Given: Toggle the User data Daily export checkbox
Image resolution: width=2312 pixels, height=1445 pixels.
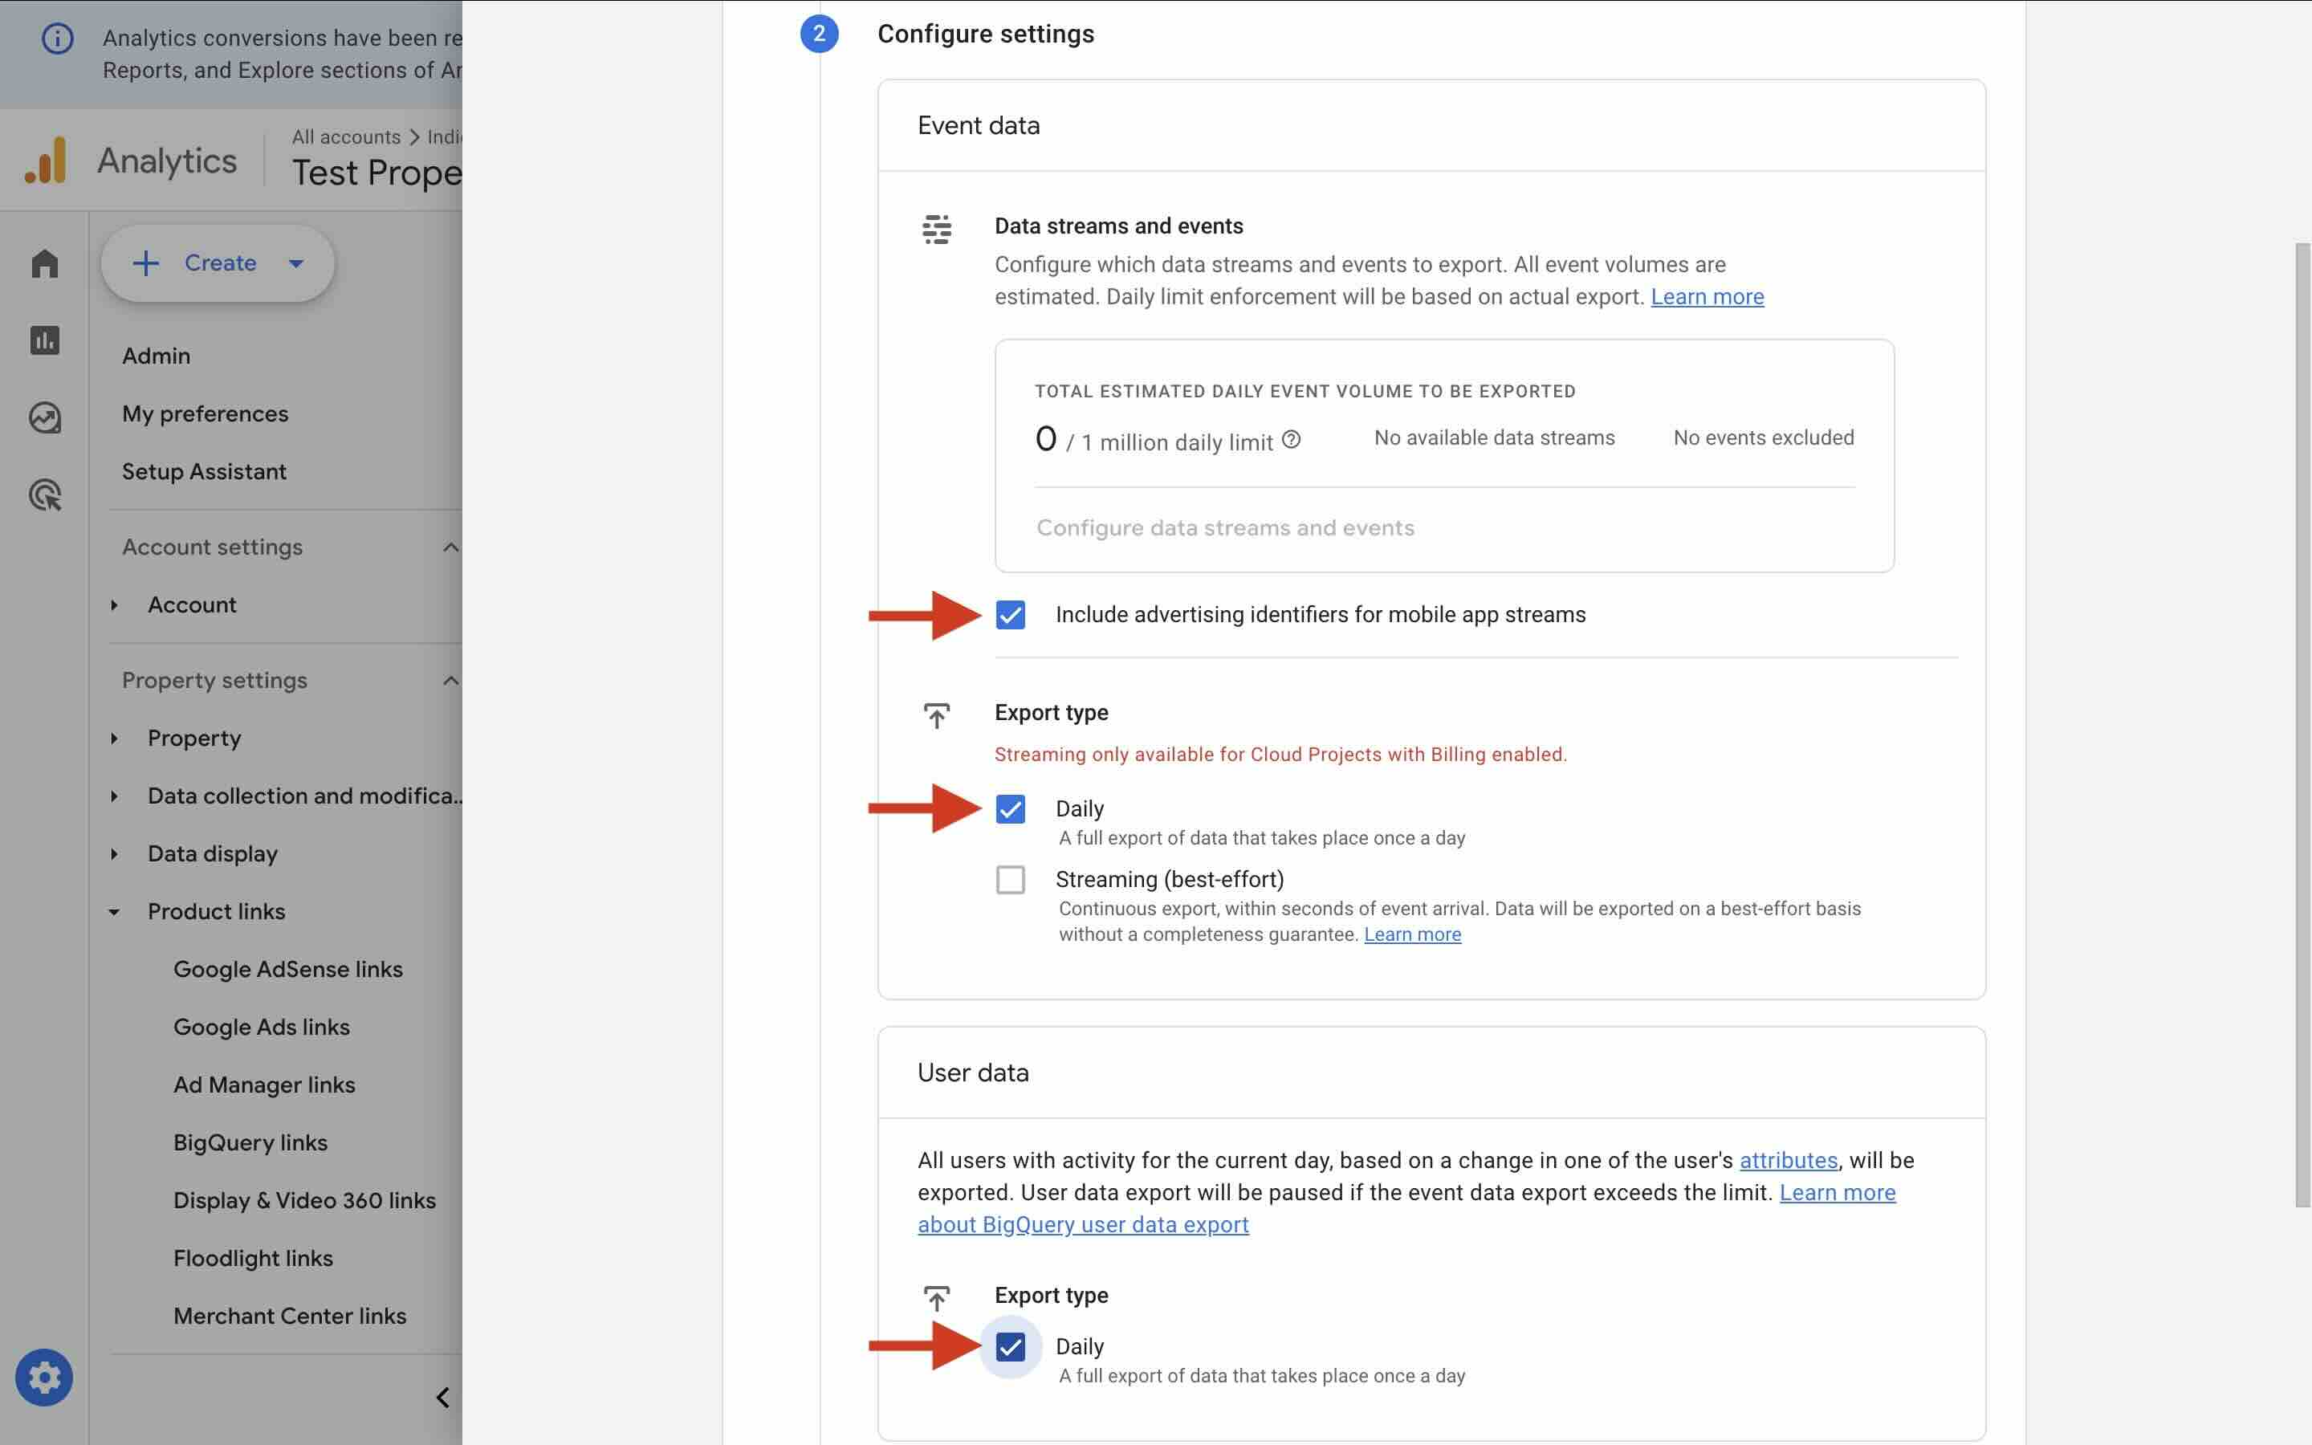Looking at the screenshot, I should pos(1010,1346).
